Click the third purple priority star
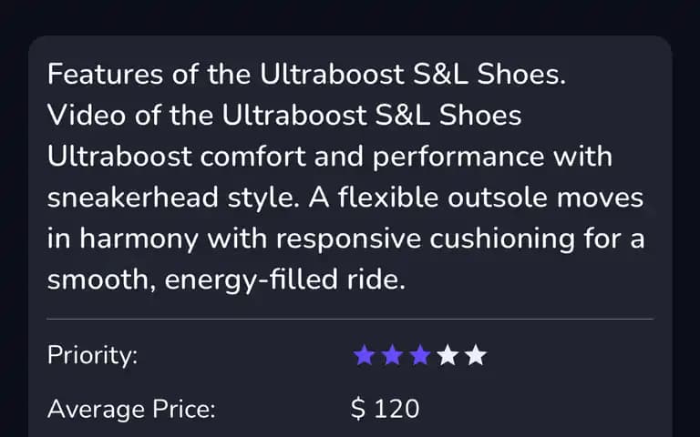700x437 pixels. click(x=420, y=355)
